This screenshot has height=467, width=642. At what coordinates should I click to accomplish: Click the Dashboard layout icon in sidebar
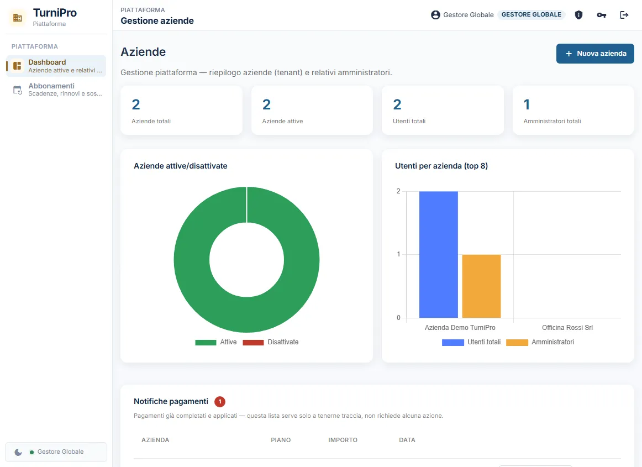tap(17, 66)
